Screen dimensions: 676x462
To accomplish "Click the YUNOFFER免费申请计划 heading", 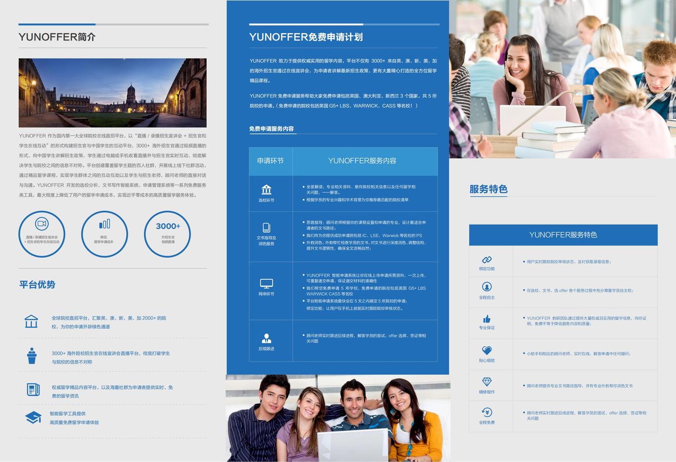I will click(306, 37).
